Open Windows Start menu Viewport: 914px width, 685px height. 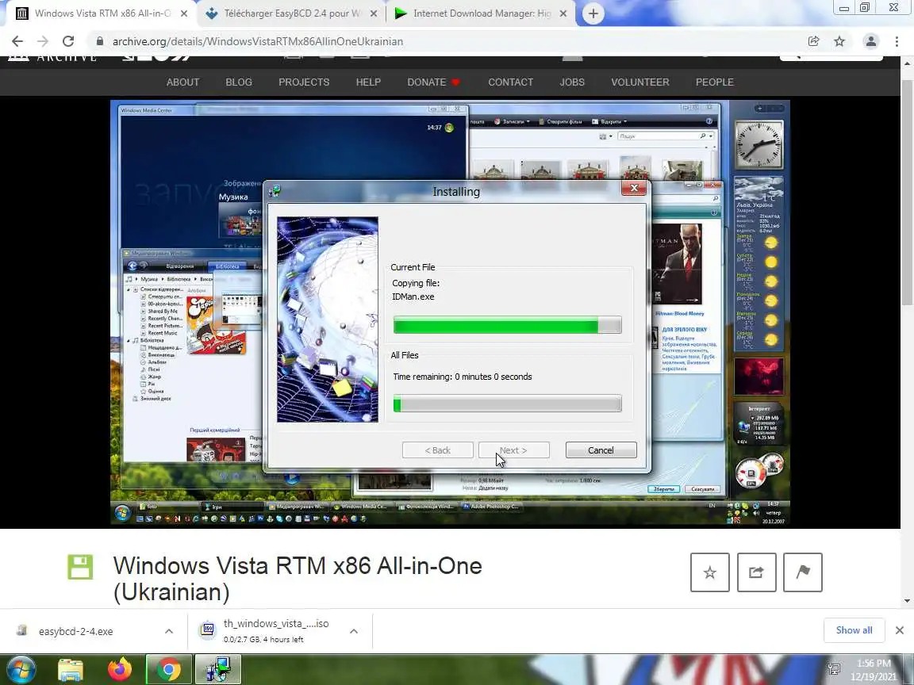tap(21, 670)
